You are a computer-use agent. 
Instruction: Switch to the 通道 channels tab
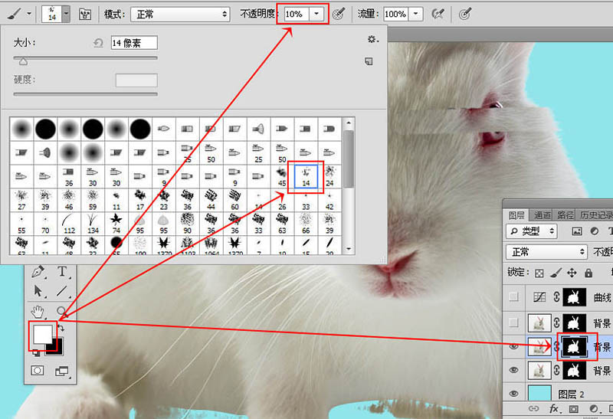tap(543, 215)
